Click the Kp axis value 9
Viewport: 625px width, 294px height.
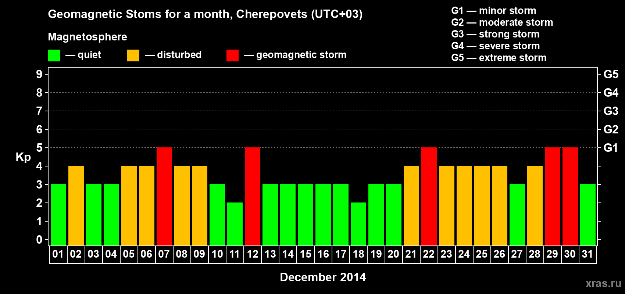39,74
